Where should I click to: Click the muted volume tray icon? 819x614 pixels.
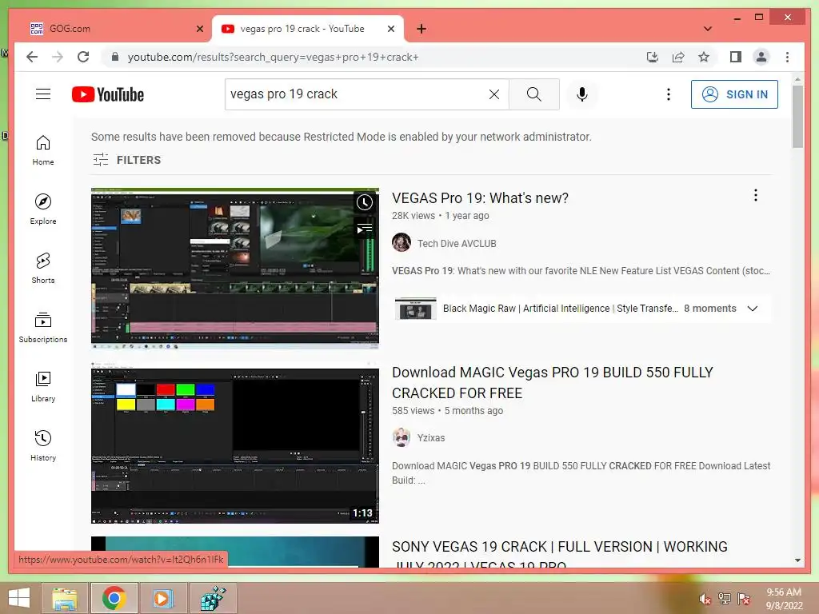pos(705,599)
